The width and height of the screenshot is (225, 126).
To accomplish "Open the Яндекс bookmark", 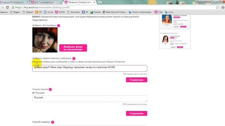I will [15, 12].
